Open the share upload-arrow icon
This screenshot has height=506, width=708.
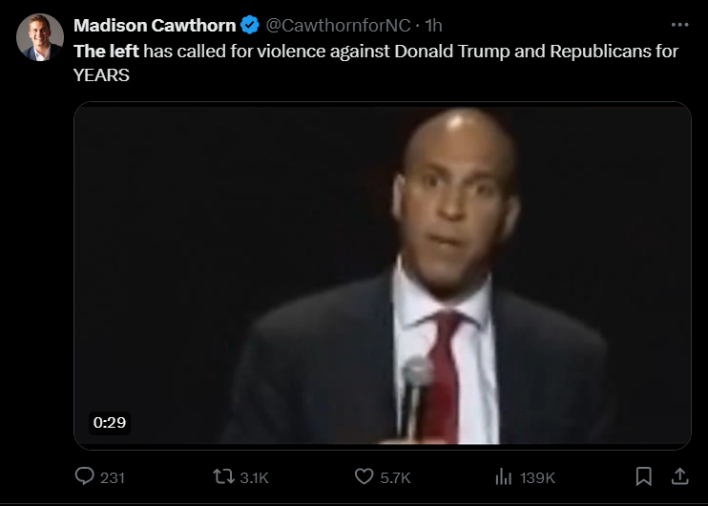click(x=679, y=476)
